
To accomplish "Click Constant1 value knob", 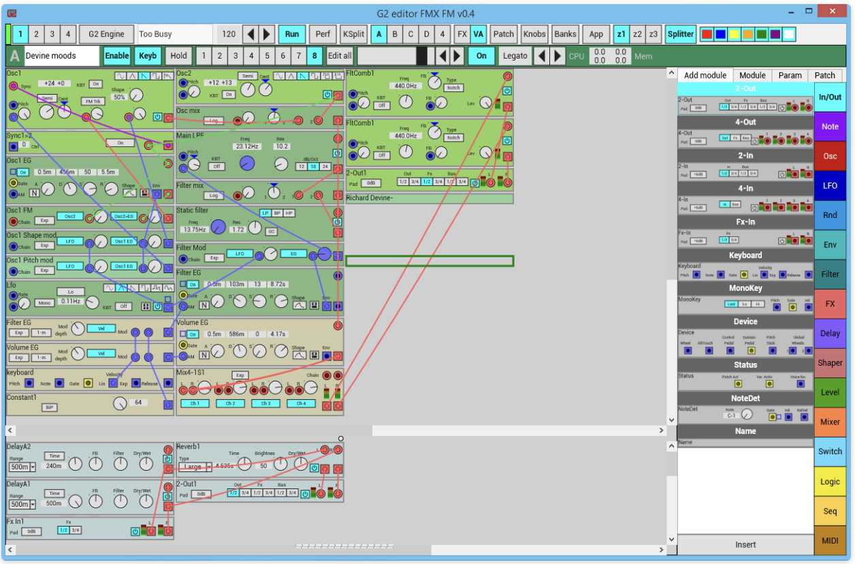I will click(120, 403).
